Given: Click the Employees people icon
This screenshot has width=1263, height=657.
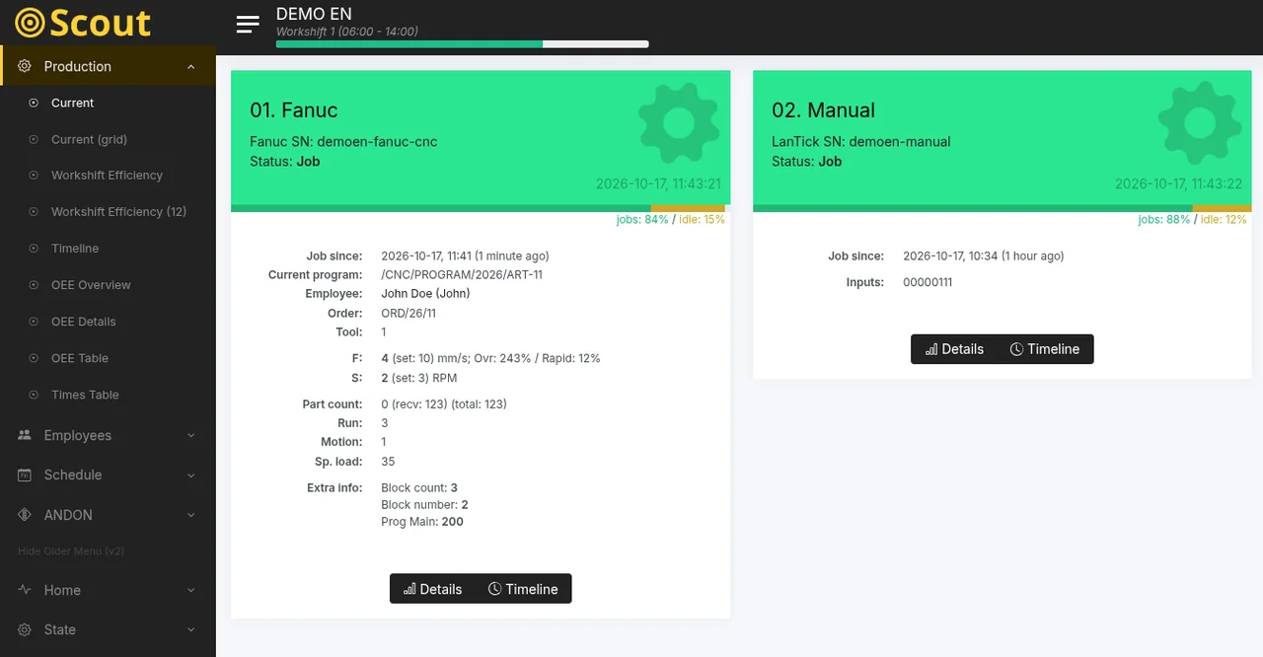Looking at the screenshot, I should click(x=25, y=435).
